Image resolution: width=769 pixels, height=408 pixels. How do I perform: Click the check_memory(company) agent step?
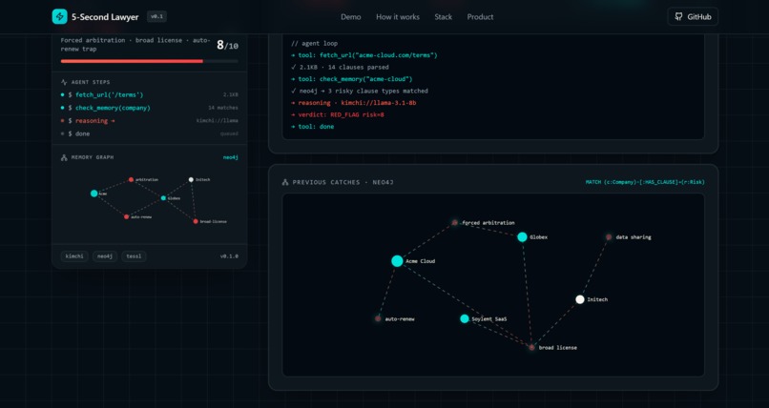150,108
